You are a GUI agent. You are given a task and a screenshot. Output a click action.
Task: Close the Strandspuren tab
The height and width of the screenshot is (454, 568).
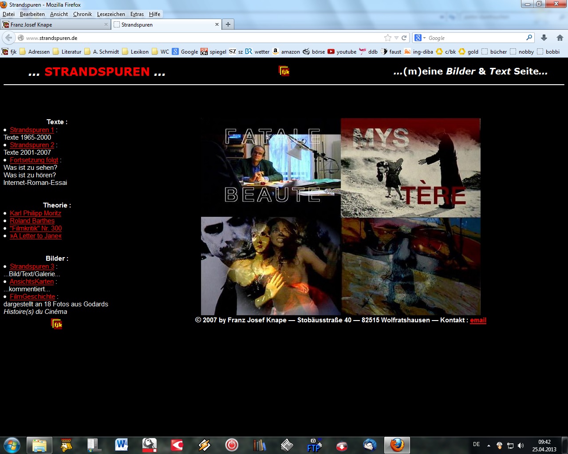[x=217, y=24]
